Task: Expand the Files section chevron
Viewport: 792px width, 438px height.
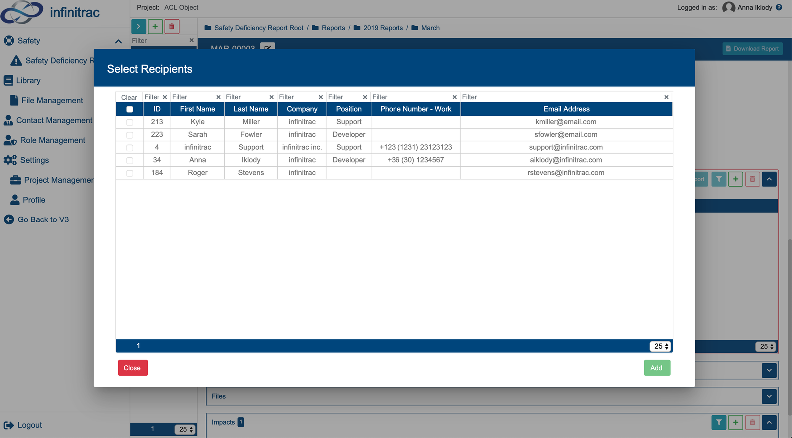Action: (769, 396)
